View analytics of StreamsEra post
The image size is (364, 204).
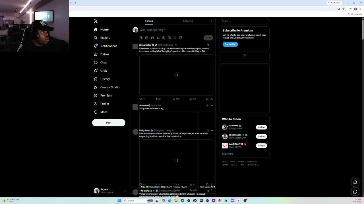tap(193, 99)
